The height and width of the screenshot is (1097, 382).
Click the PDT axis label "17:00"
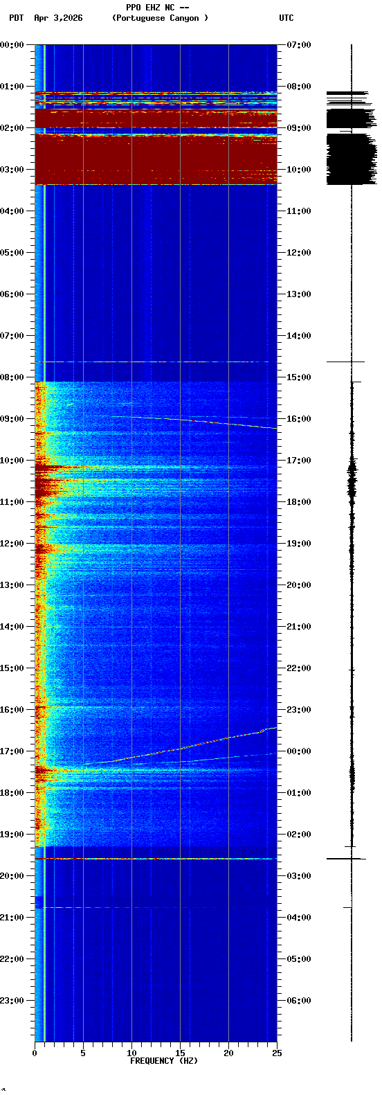click(x=12, y=751)
